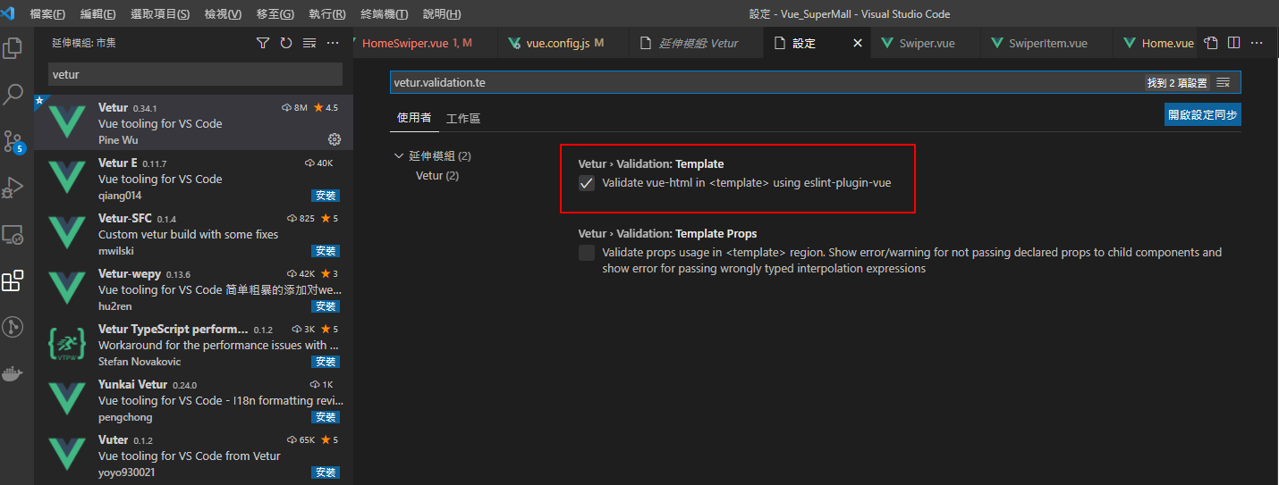The width and height of the screenshot is (1279, 485).
Task: Open editor more actions ellipsis
Action: [1257, 43]
